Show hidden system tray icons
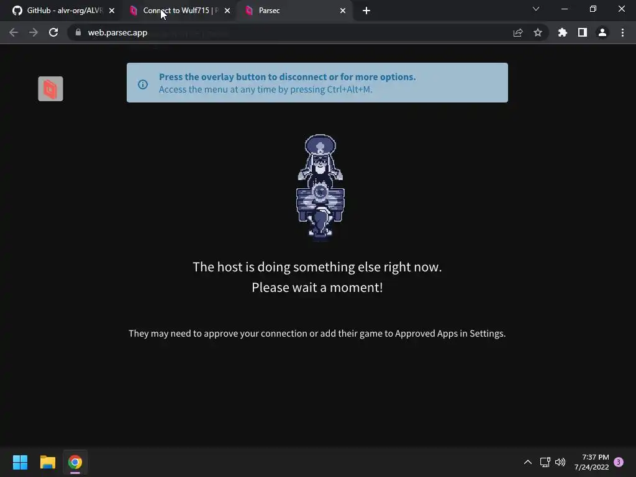 (x=528, y=462)
